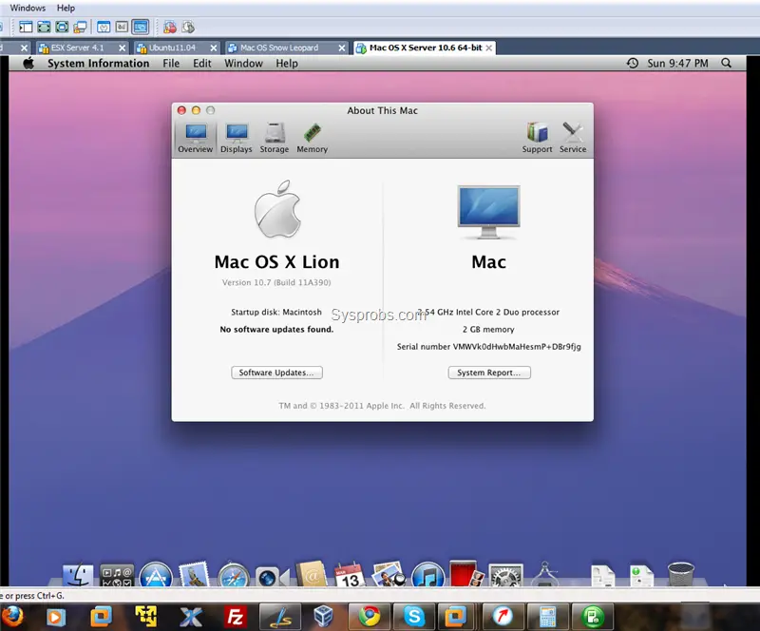Close the About This Mac window
760x631 pixels.
point(181,110)
